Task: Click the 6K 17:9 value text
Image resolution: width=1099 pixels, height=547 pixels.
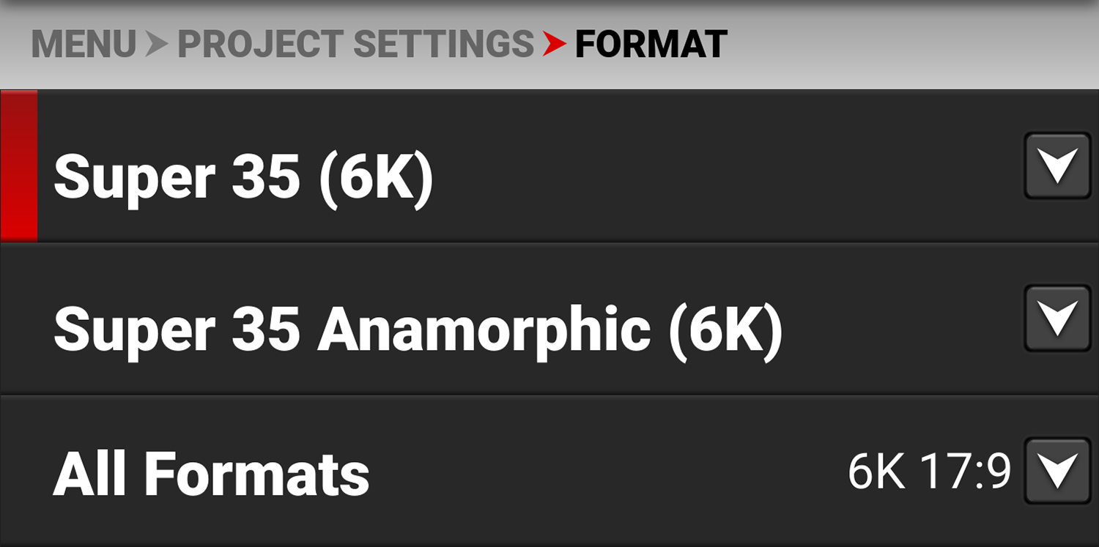Action: pyautogui.click(x=929, y=472)
